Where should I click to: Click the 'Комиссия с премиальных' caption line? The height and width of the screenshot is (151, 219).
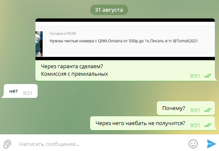pyautogui.click(x=74, y=74)
